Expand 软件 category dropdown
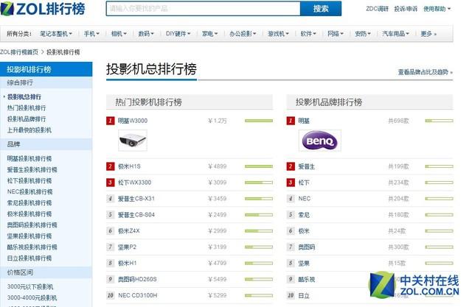 (308, 34)
